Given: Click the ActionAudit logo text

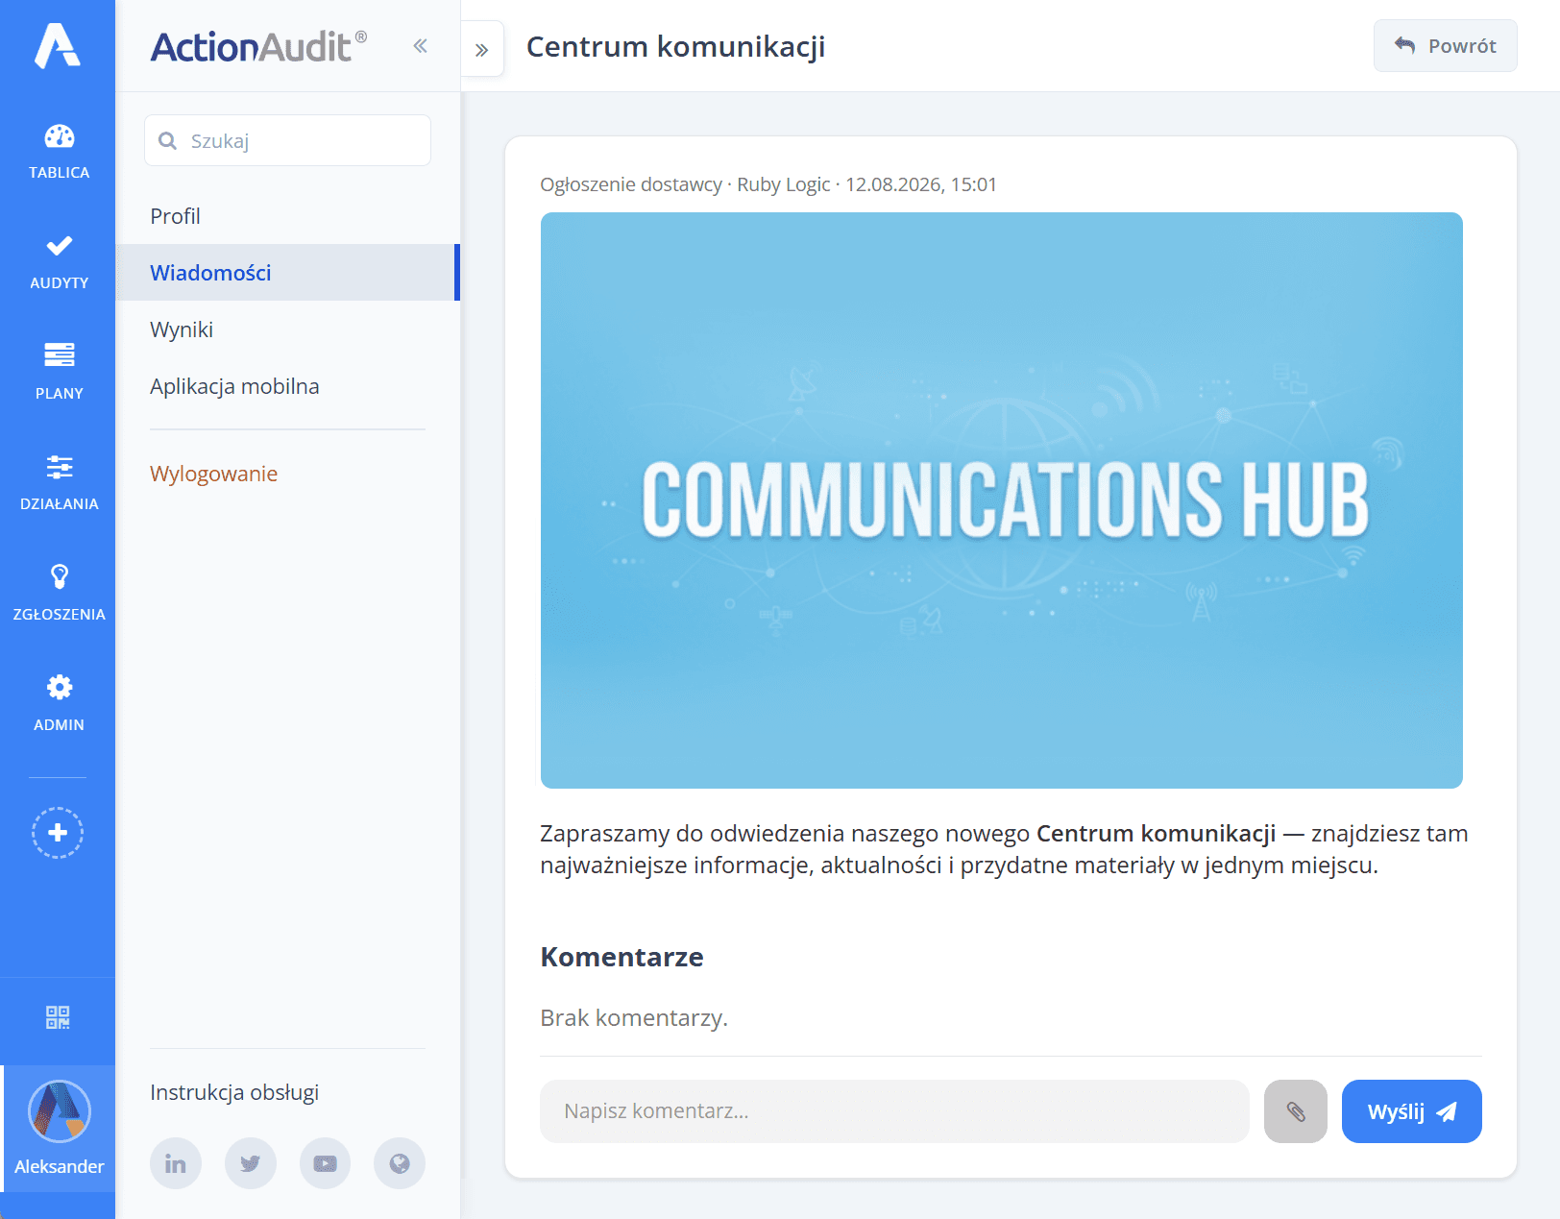Looking at the screenshot, I should pos(258,47).
